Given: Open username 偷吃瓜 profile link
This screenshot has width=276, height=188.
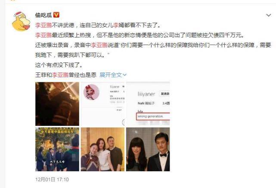Looking at the screenshot, I should pyautogui.click(x=43, y=15).
